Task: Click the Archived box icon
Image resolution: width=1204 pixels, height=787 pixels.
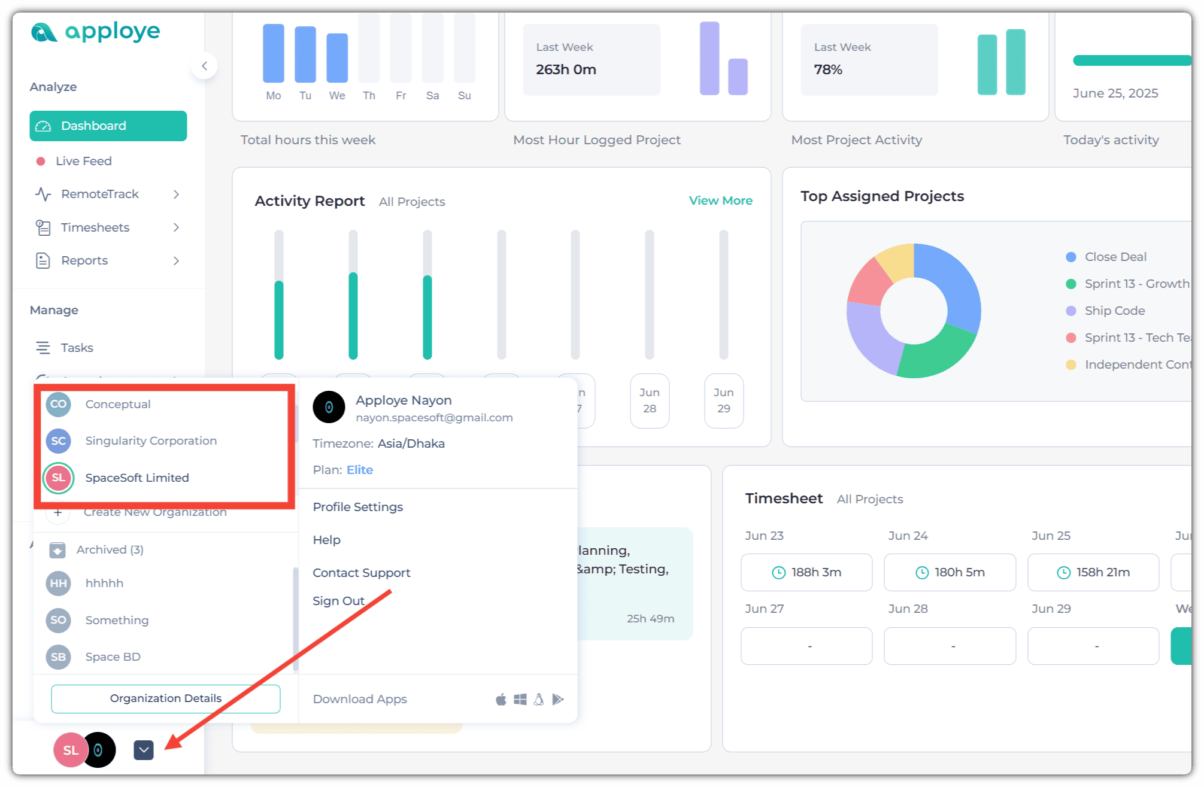Action: pyautogui.click(x=57, y=549)
